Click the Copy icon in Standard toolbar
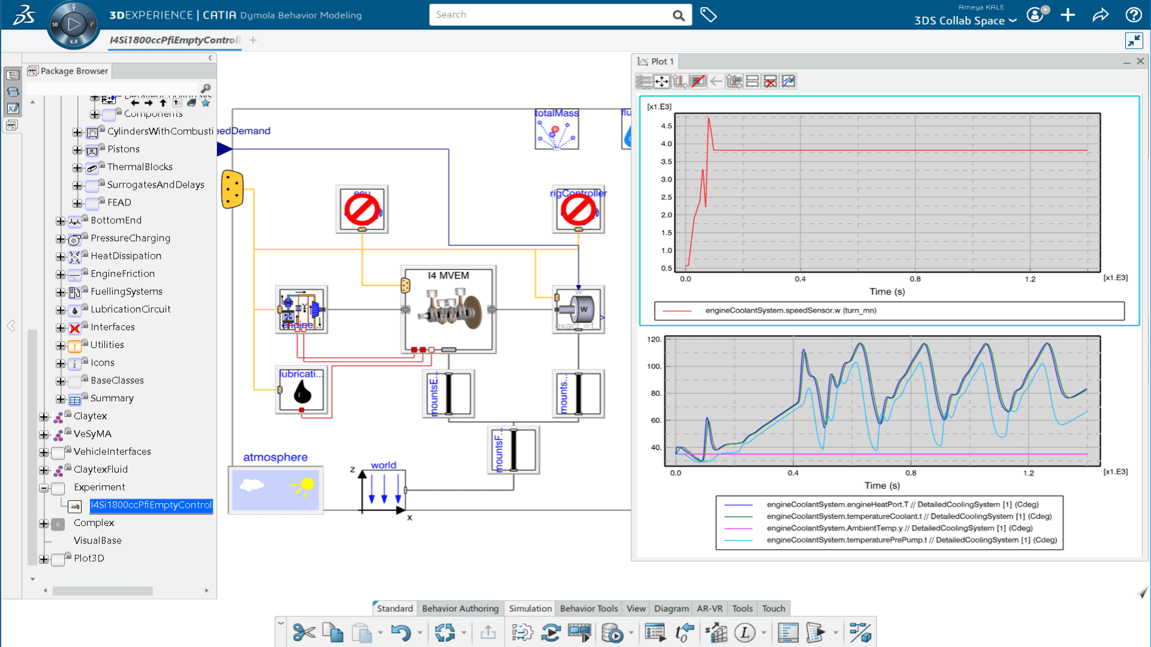 click(333, 632)
